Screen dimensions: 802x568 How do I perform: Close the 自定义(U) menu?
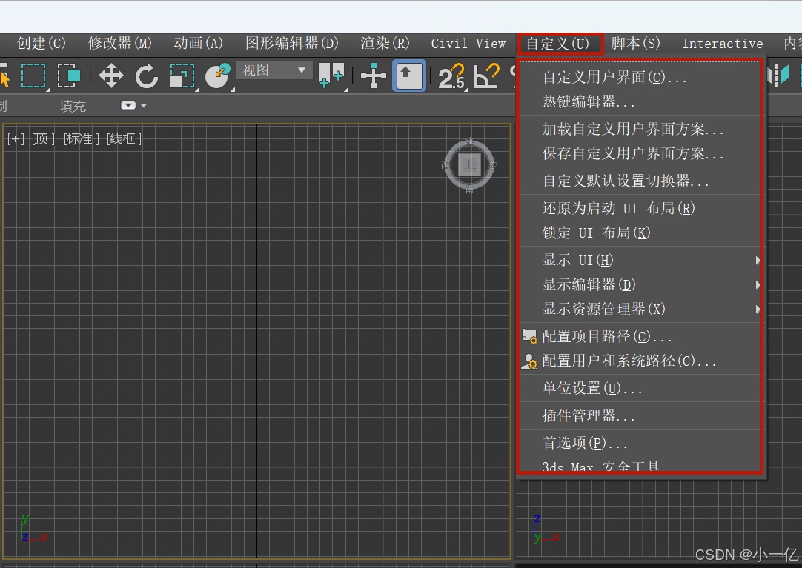(560, 44)
